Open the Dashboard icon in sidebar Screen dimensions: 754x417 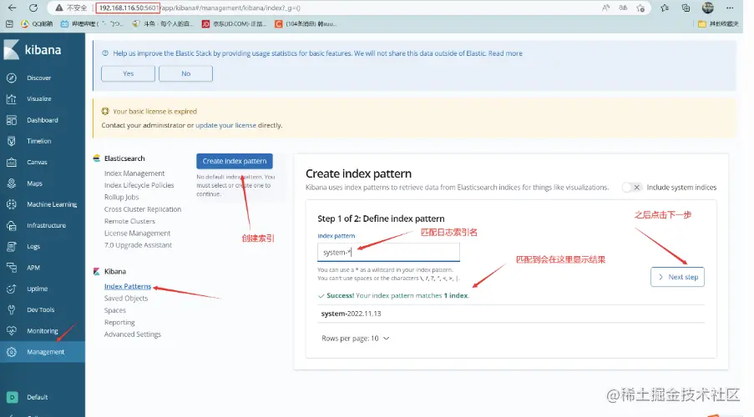tap(12, 120)
